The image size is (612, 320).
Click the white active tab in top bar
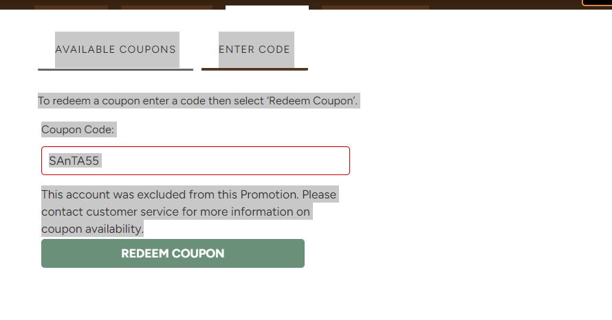[x=267, y=8]
